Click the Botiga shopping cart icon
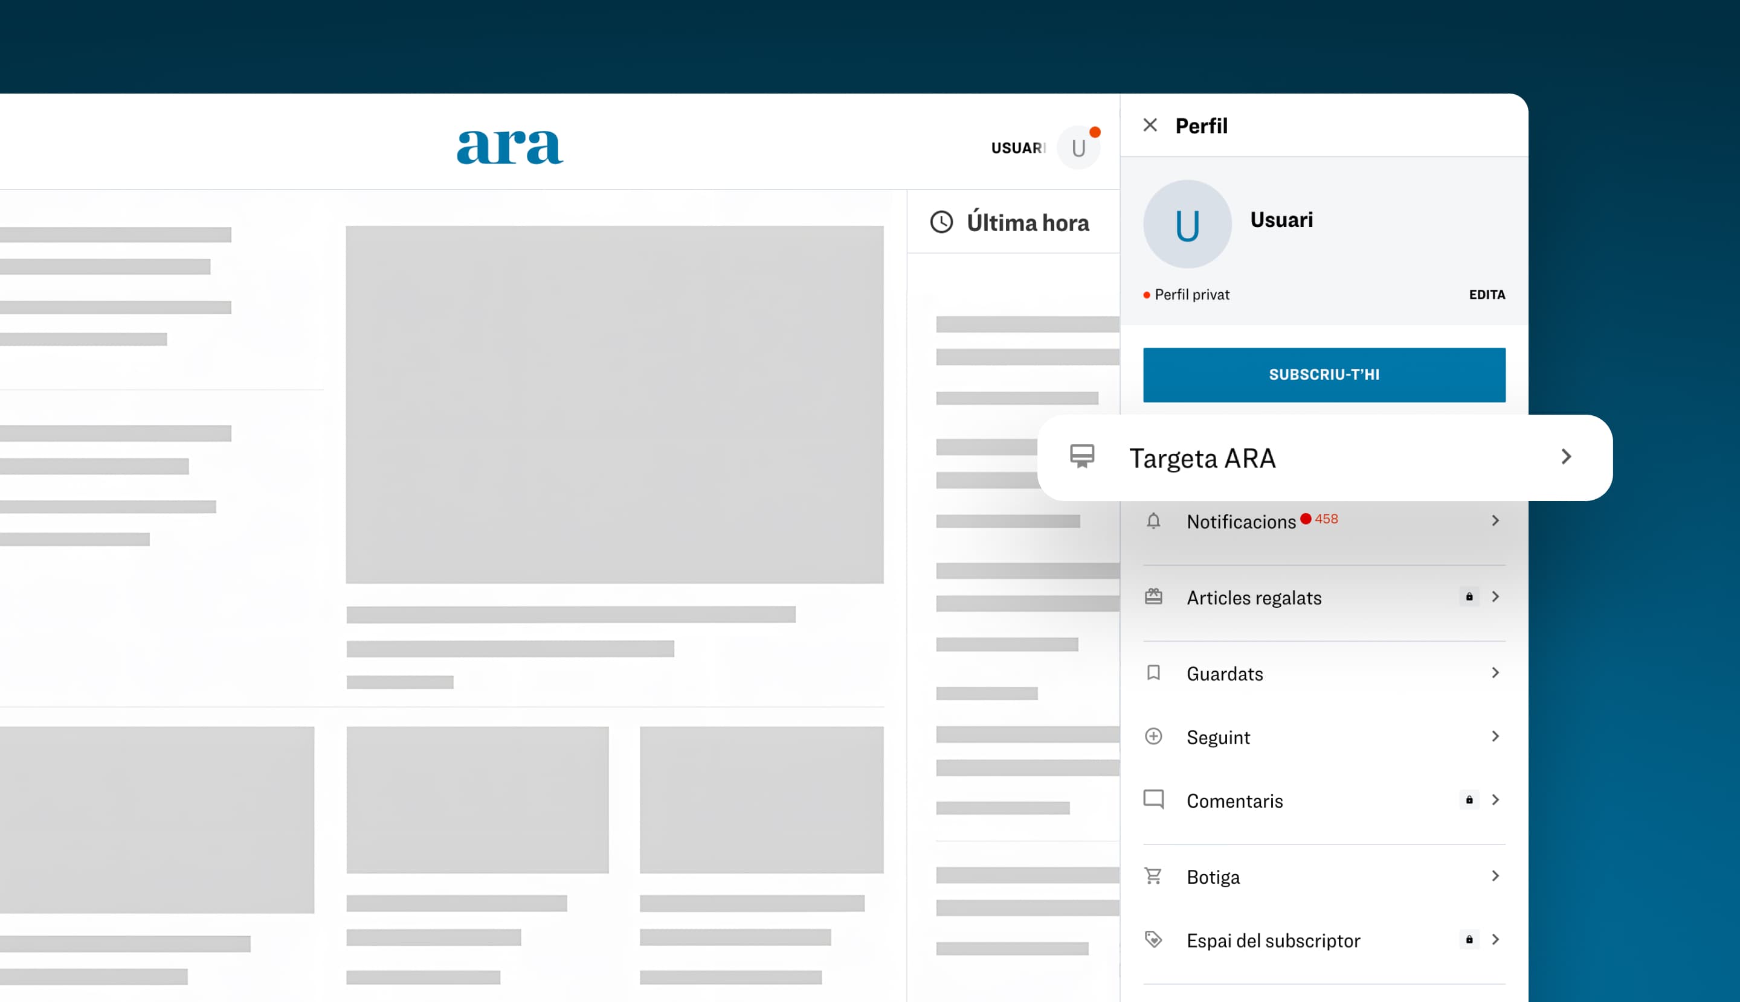 click(x=1154, y=875)
